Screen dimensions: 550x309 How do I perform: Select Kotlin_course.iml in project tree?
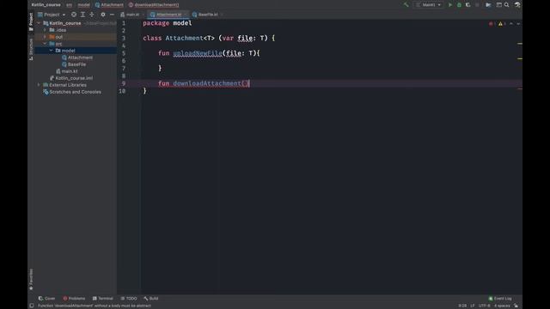click(x=74, y=78)
